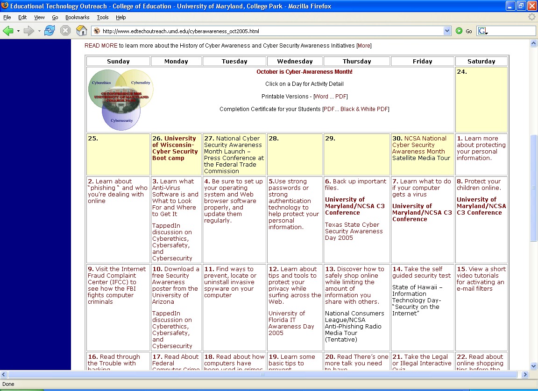Open day 4 operating system setup link

[234, 201]
